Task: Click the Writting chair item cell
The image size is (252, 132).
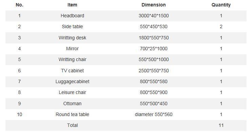Action: [x=72, y=59]
